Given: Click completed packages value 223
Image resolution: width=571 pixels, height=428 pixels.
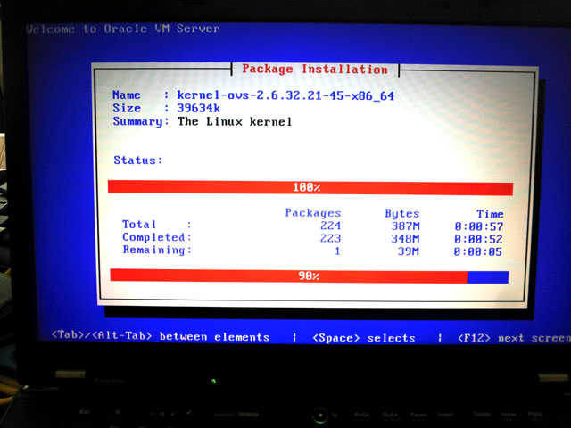Looking at the screenshot, I should (330, 238).
